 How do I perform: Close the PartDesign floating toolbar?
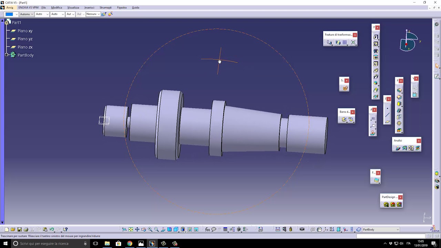[400, 197]
